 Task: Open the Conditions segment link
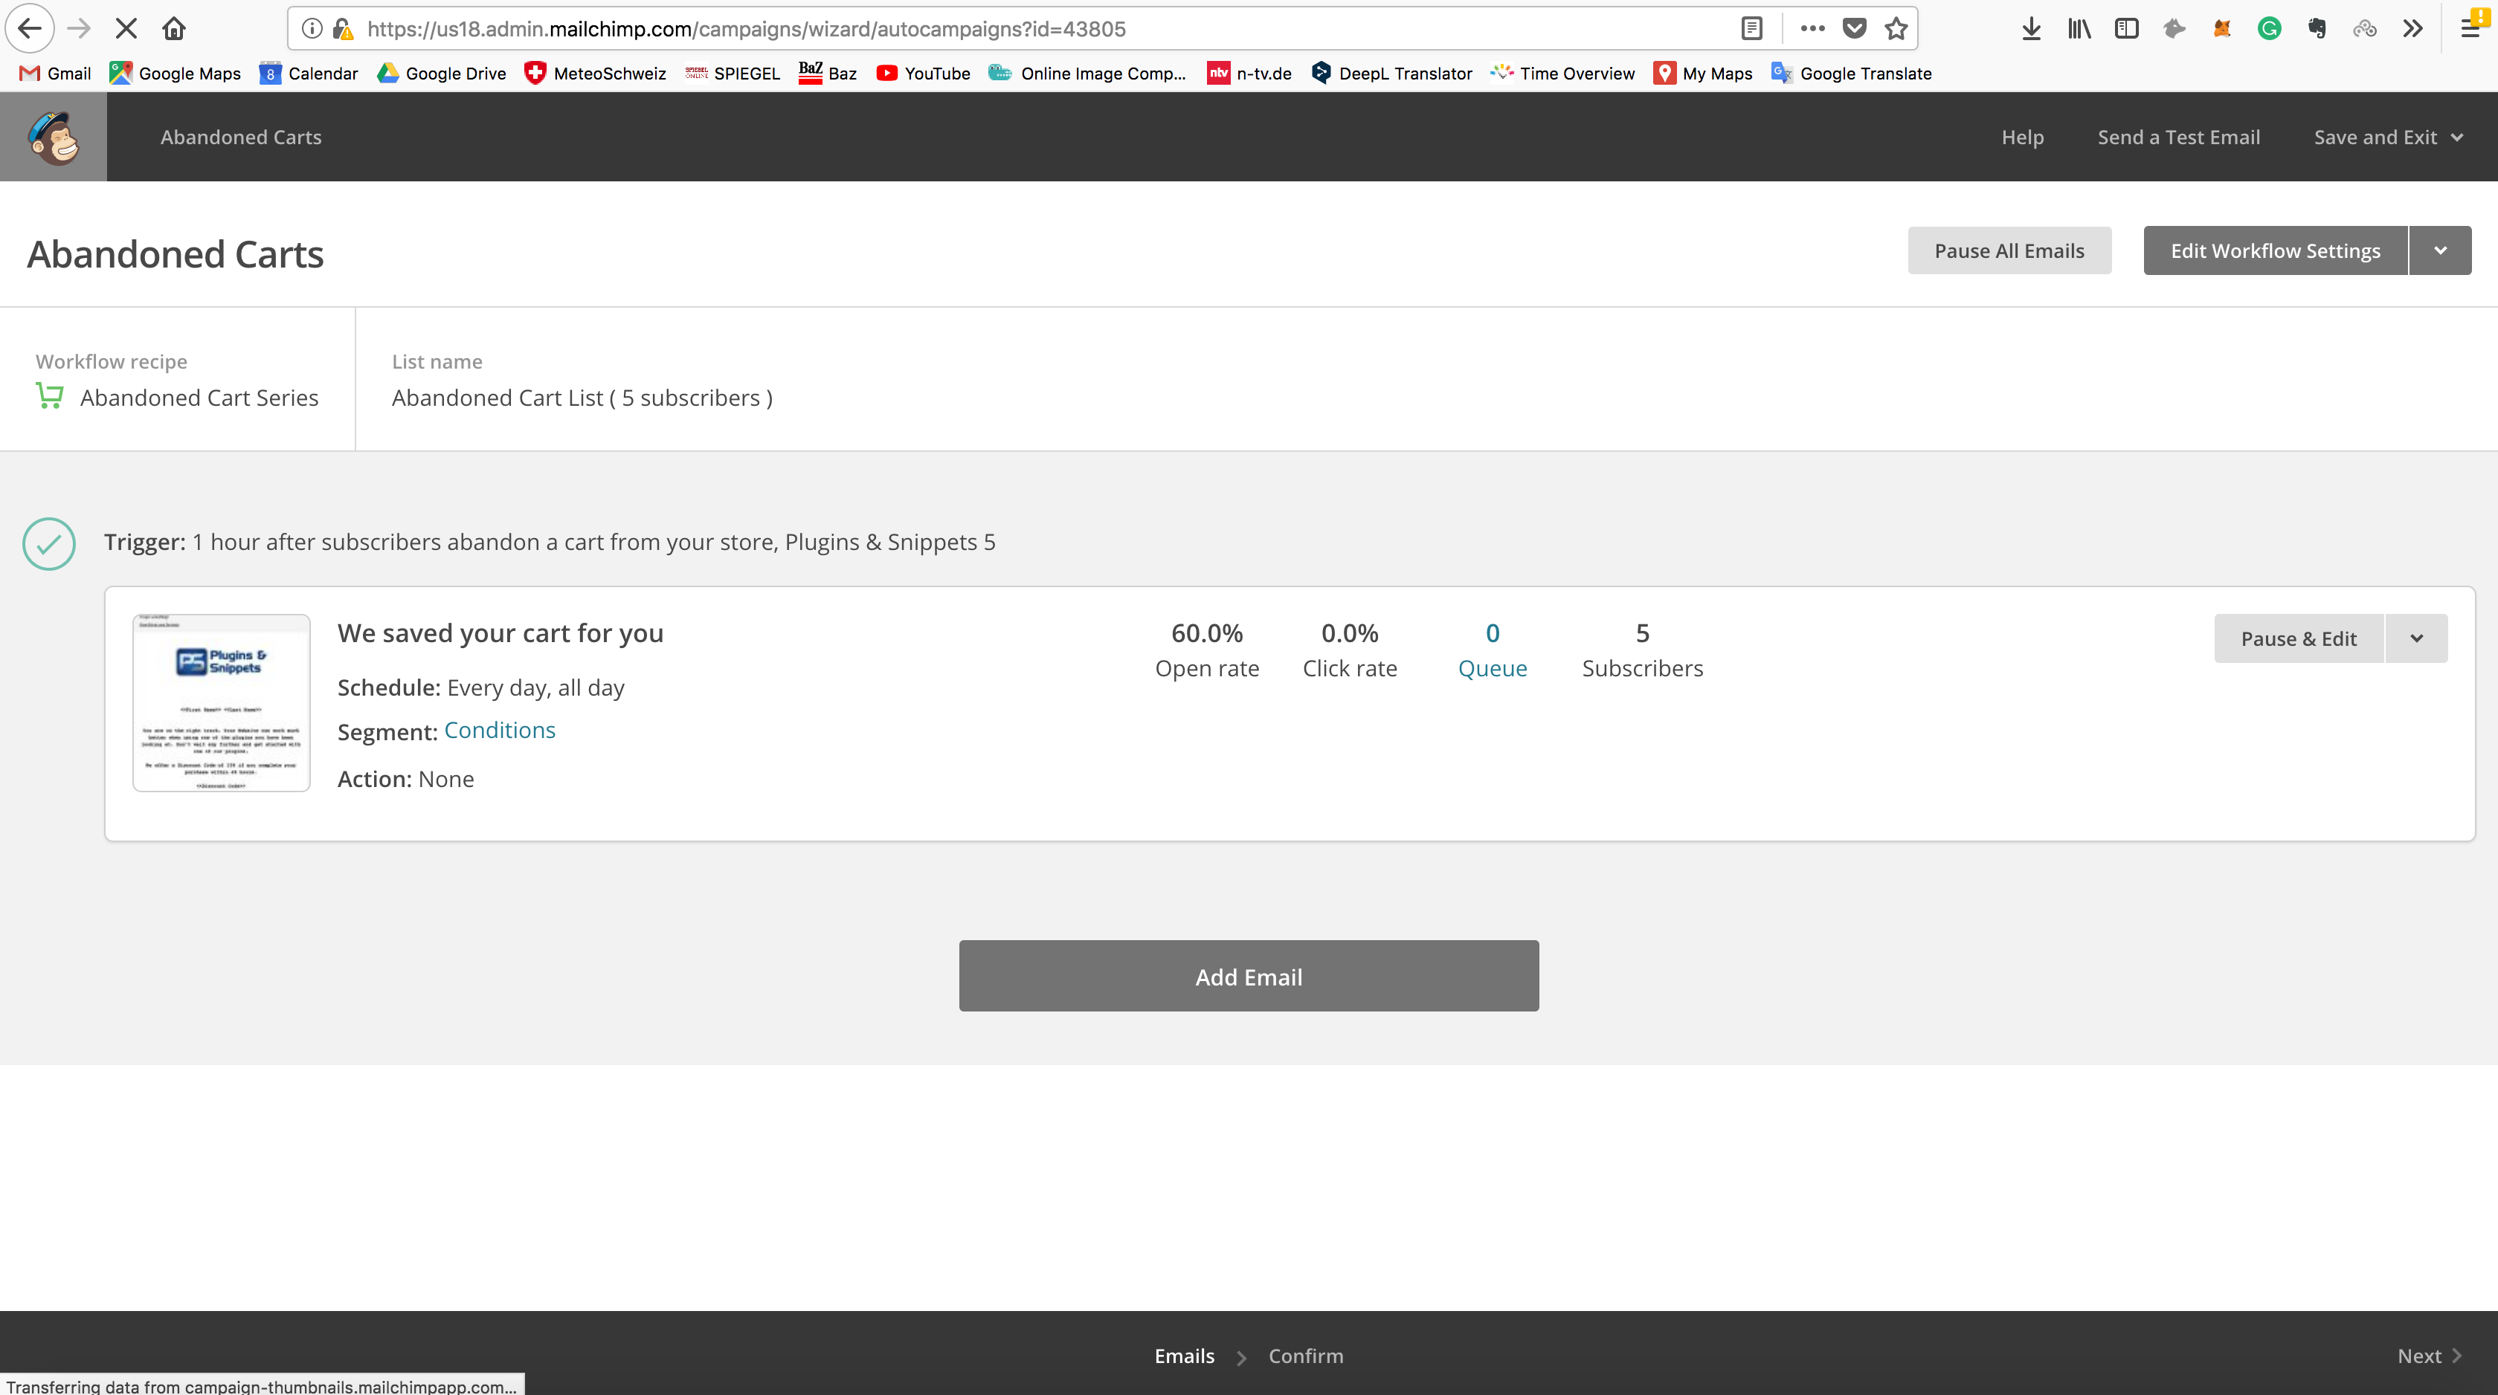pyautogui.click(x=500, y=730)
